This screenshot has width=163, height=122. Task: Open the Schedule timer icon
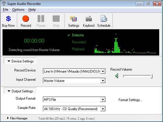pyautogui.click(x=104, y=19)
